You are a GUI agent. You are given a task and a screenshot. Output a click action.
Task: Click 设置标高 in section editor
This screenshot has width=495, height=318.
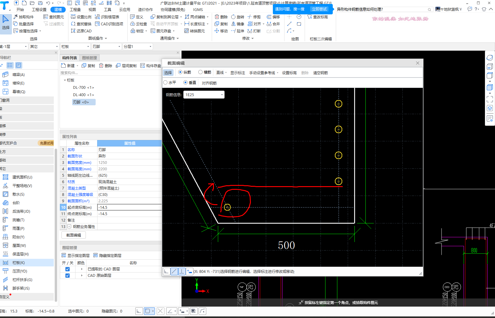(x=289, y=73)
